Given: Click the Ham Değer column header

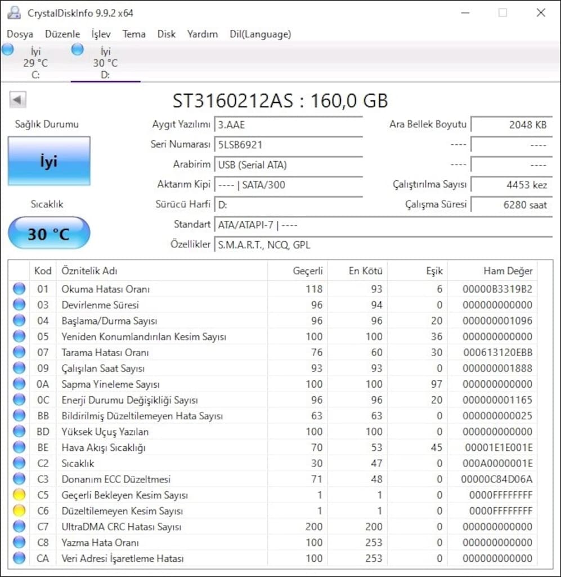Looking at the screenshot, I should tap(492, 271).
